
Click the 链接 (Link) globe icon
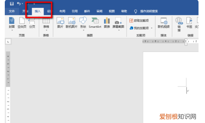(x=179, y=21)
